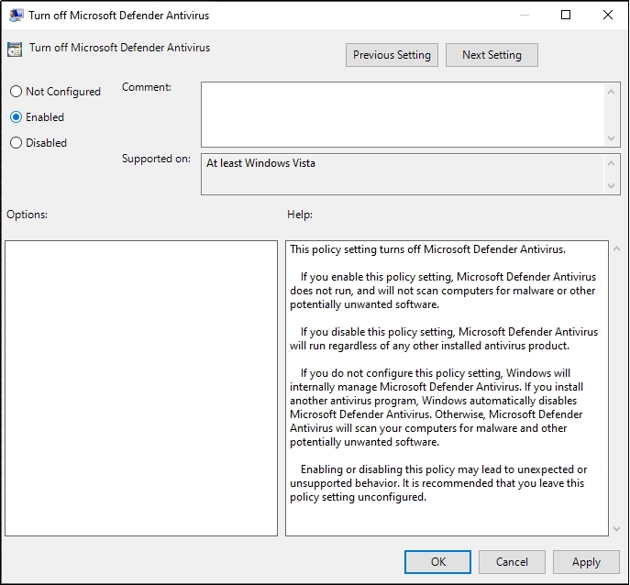Click the Comment box scroll up arrow

(613, 91)
